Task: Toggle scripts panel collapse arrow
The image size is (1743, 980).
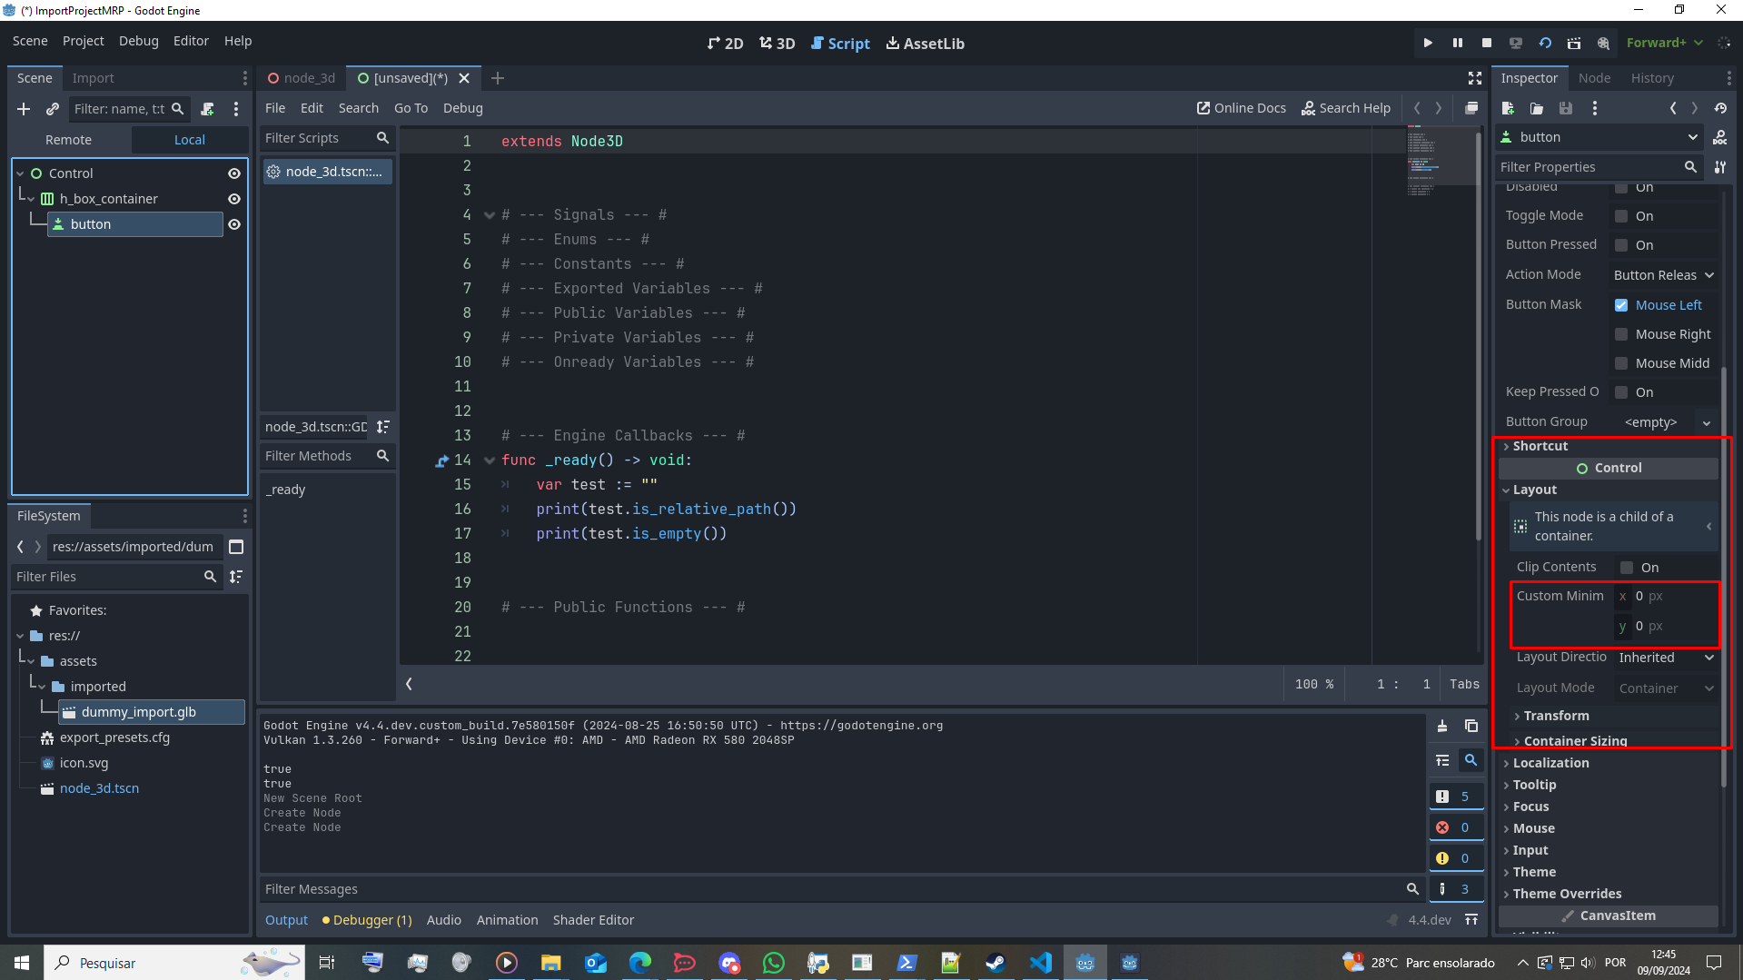Action: [x=409, y=684]
